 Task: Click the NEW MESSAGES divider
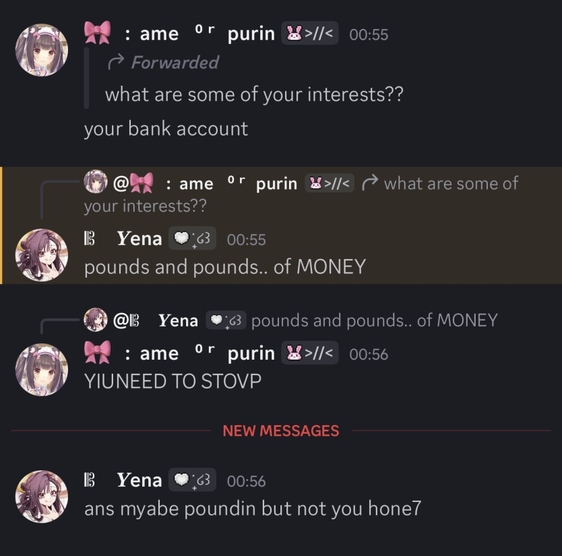tap(281, 430)
